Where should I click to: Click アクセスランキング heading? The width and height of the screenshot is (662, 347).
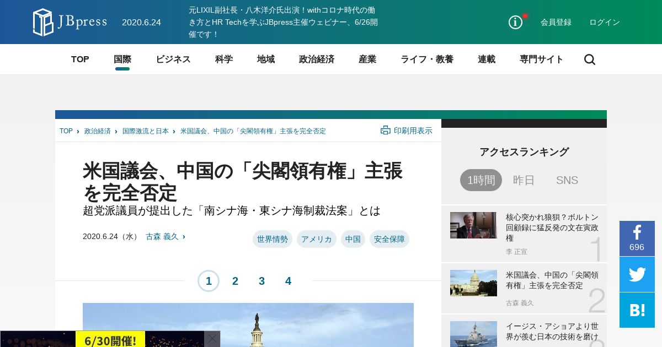(x=524, y=152)
